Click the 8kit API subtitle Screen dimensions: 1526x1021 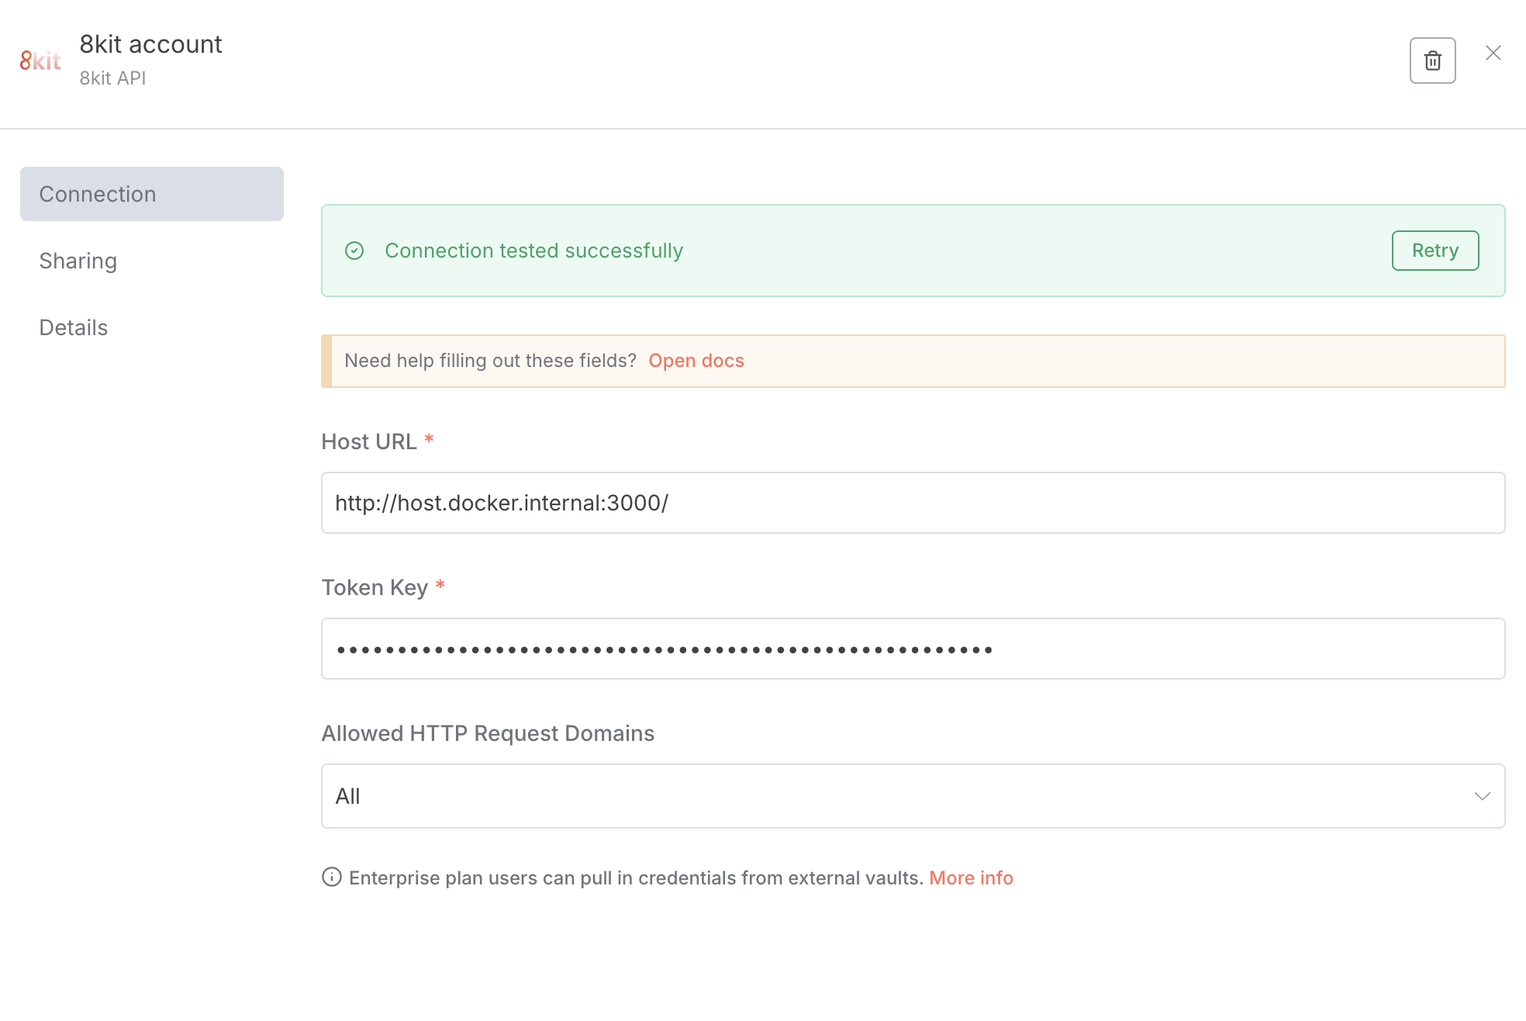[112, 78]
